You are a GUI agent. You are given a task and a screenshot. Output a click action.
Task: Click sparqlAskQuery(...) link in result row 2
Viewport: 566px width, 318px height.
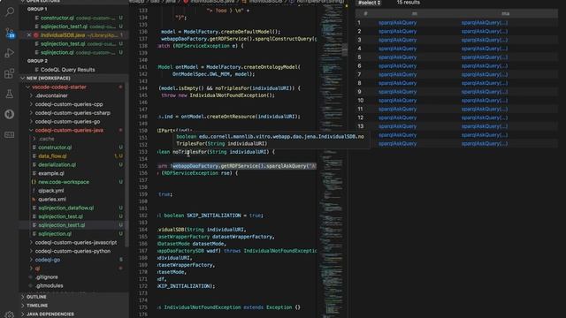(485, 32)
